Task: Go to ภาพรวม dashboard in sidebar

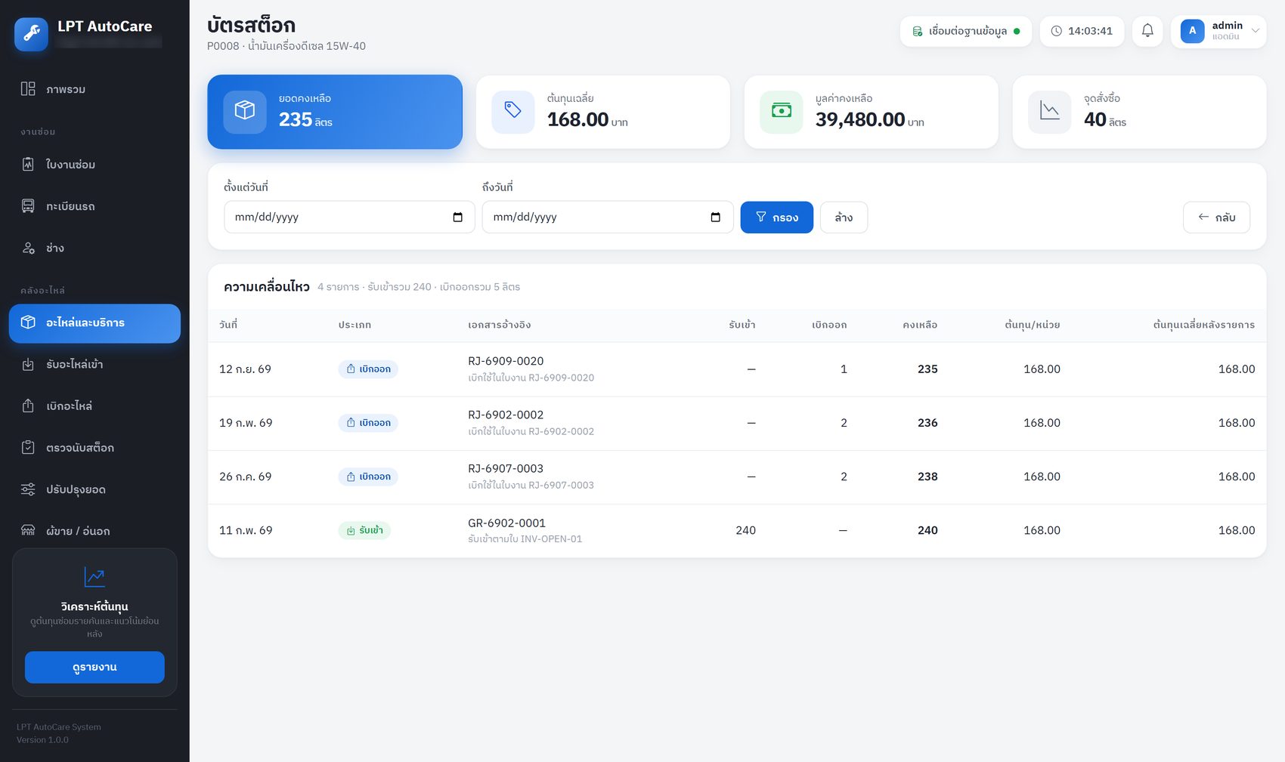Action: coord(94,89)
